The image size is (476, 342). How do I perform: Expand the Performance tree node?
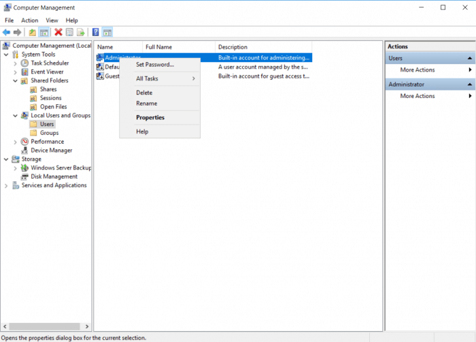(x=16, y=142)
